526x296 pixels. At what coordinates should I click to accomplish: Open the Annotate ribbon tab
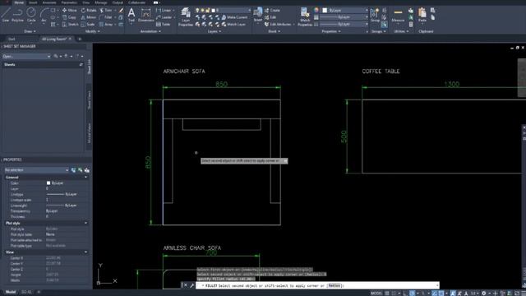tap(49, 2)
